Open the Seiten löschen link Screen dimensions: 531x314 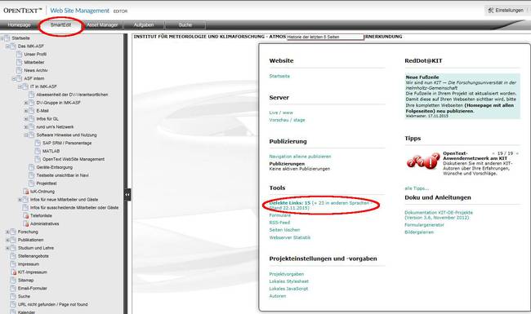284,230
